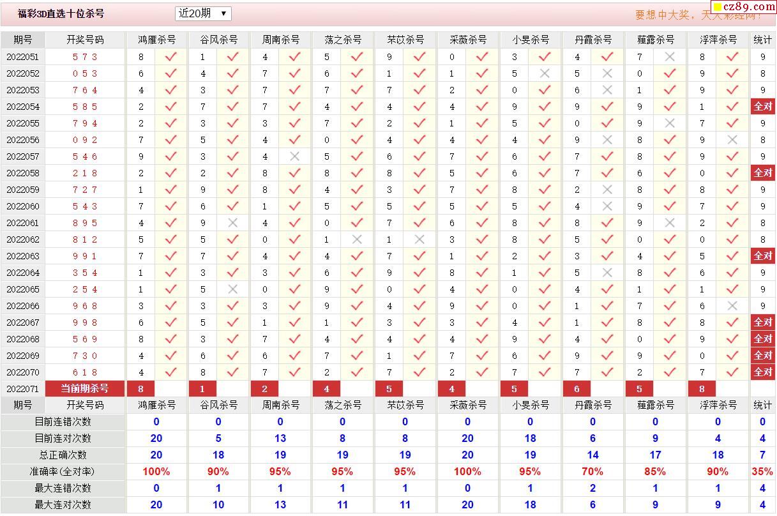This screenshot has width=777, height=516.
Task: Click the red 全对 badge in row 2022054
Action: pyautogui.click(x=763, y=107)
